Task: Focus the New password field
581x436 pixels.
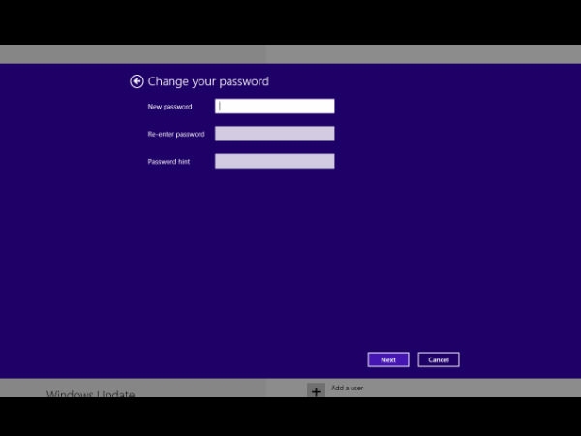Action: click(x=275, y=106)
